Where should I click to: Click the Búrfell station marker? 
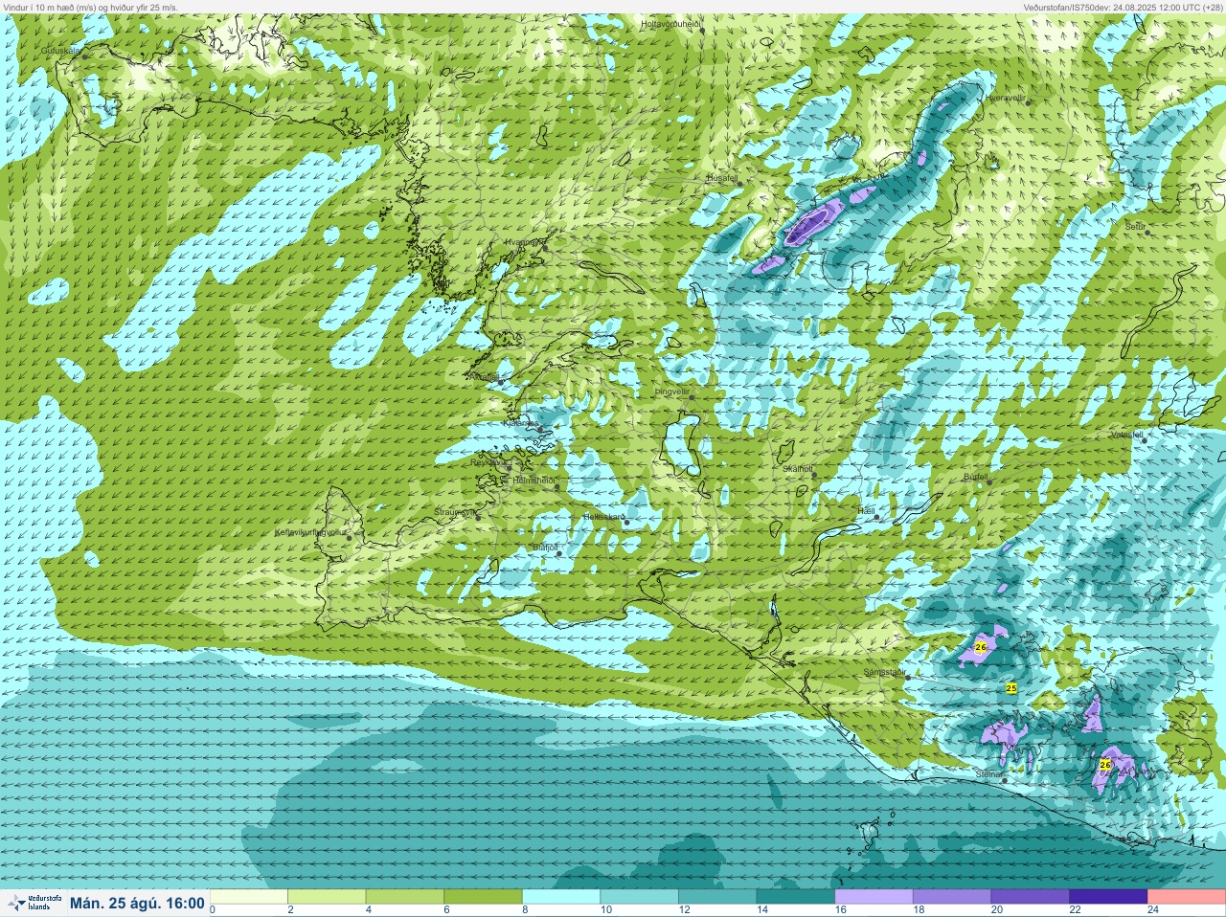pos(988,481)
